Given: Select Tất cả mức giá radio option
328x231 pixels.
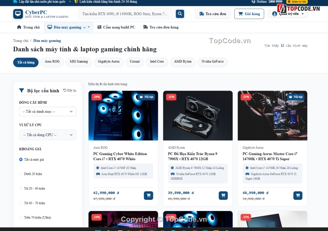Looking at the screenshot, I should (x=21, y=159).
